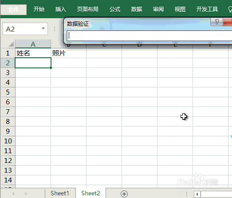The height and width of the screenshot is (198, 232).
Task: Click previous sheet navigation arrow
Action: point(13,194)
